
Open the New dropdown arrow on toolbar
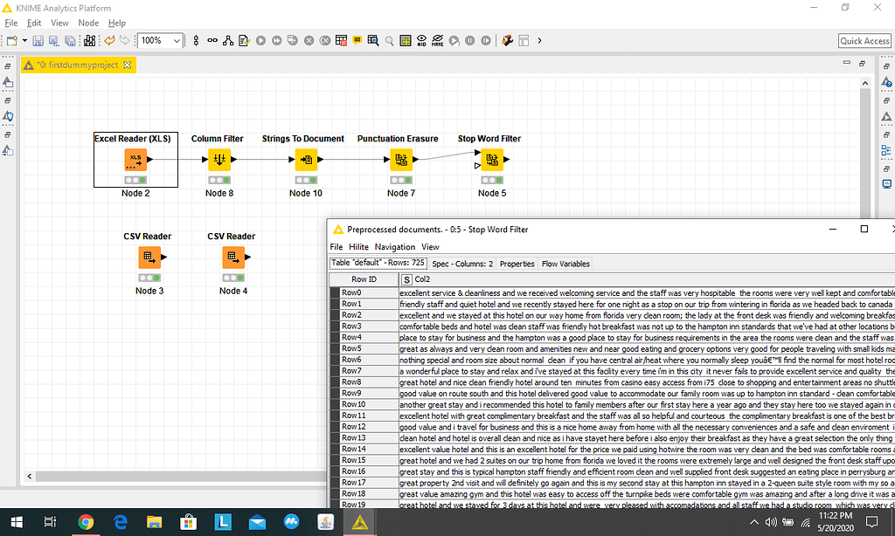(x=23, y=40)
